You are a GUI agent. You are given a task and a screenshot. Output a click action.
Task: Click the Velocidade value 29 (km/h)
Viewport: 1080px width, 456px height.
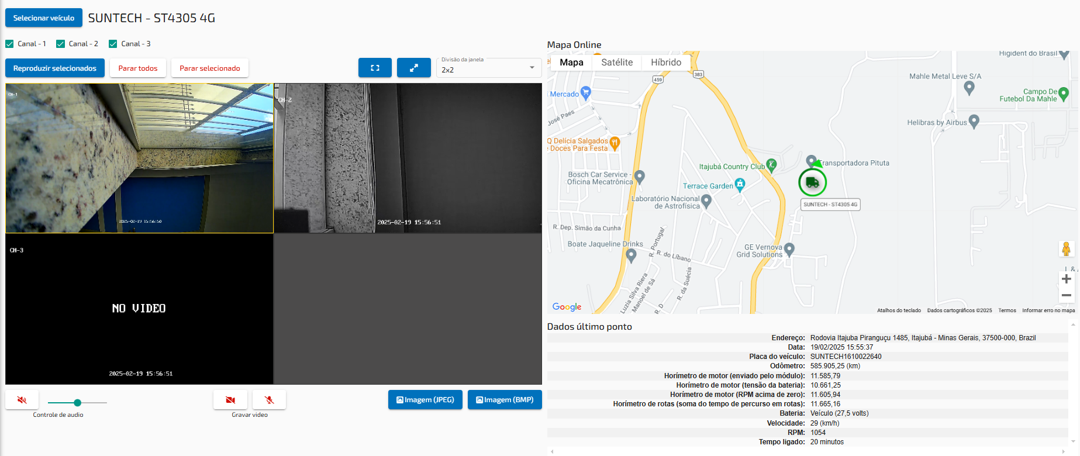[824, 423]
